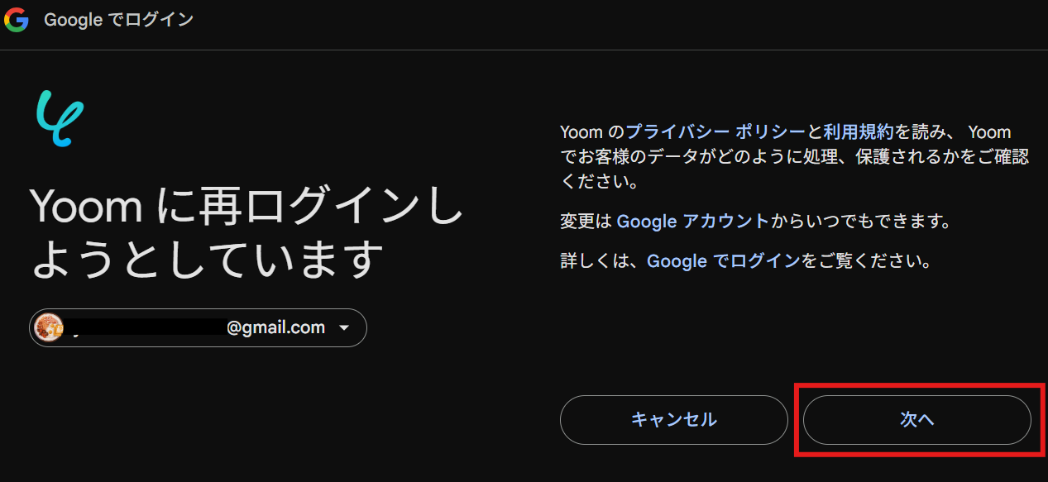This screenshot has width=1048, height=482.
Task: Open the プライバシー ポリシー link
Action: [x=715, y=132]
